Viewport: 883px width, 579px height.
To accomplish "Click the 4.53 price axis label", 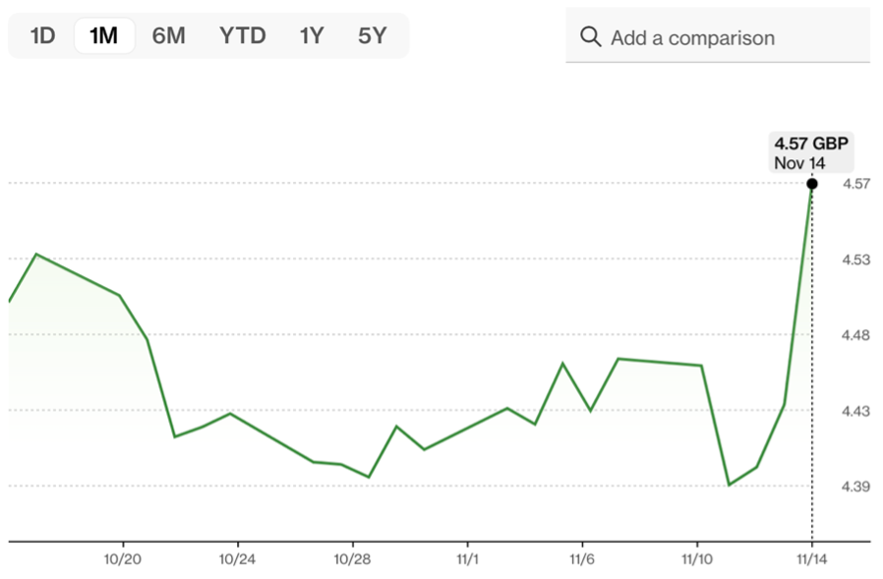I will [x=854, y=260].
